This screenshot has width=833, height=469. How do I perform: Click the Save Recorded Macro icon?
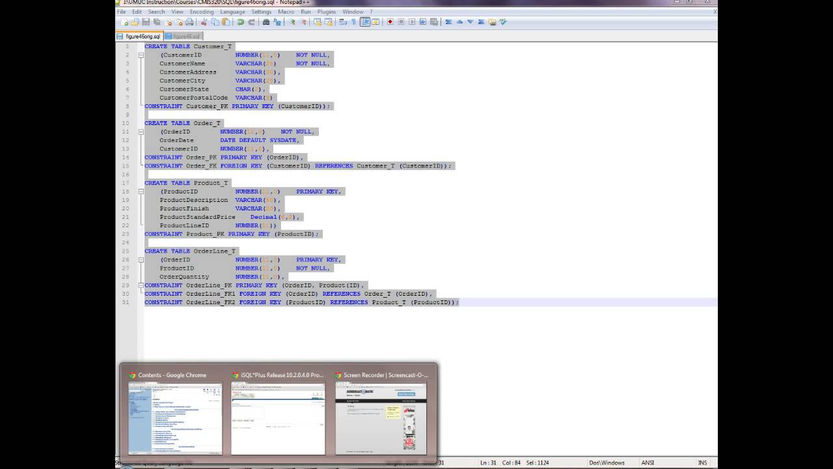(x=433, y=22)
